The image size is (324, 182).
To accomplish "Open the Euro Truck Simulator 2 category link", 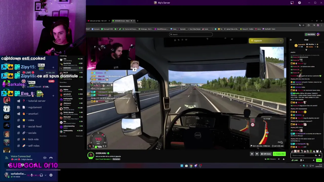I will click(103, 159).
